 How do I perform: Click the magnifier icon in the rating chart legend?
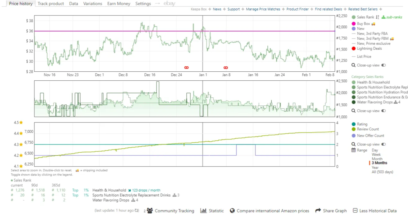353,144
